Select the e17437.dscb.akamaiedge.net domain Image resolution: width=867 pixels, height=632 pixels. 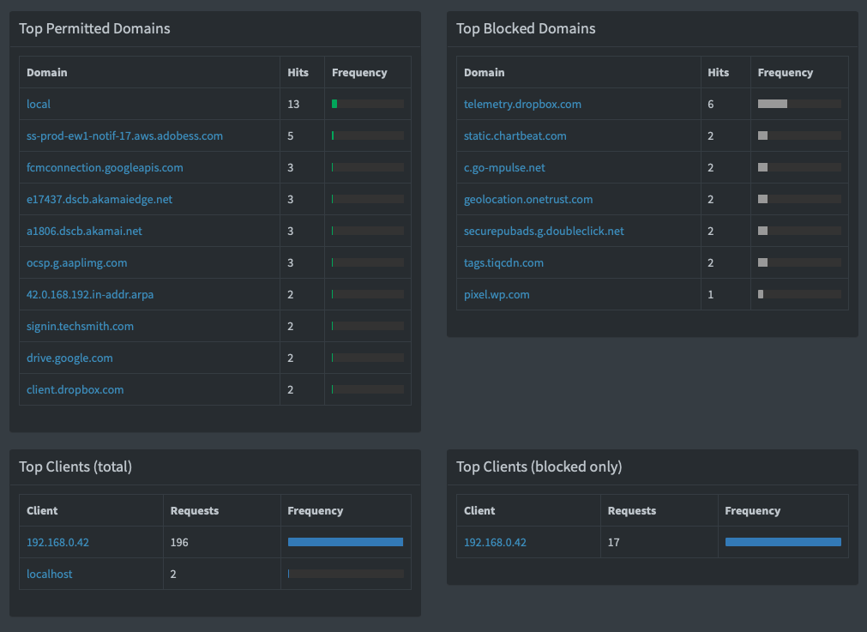[99, 199]
